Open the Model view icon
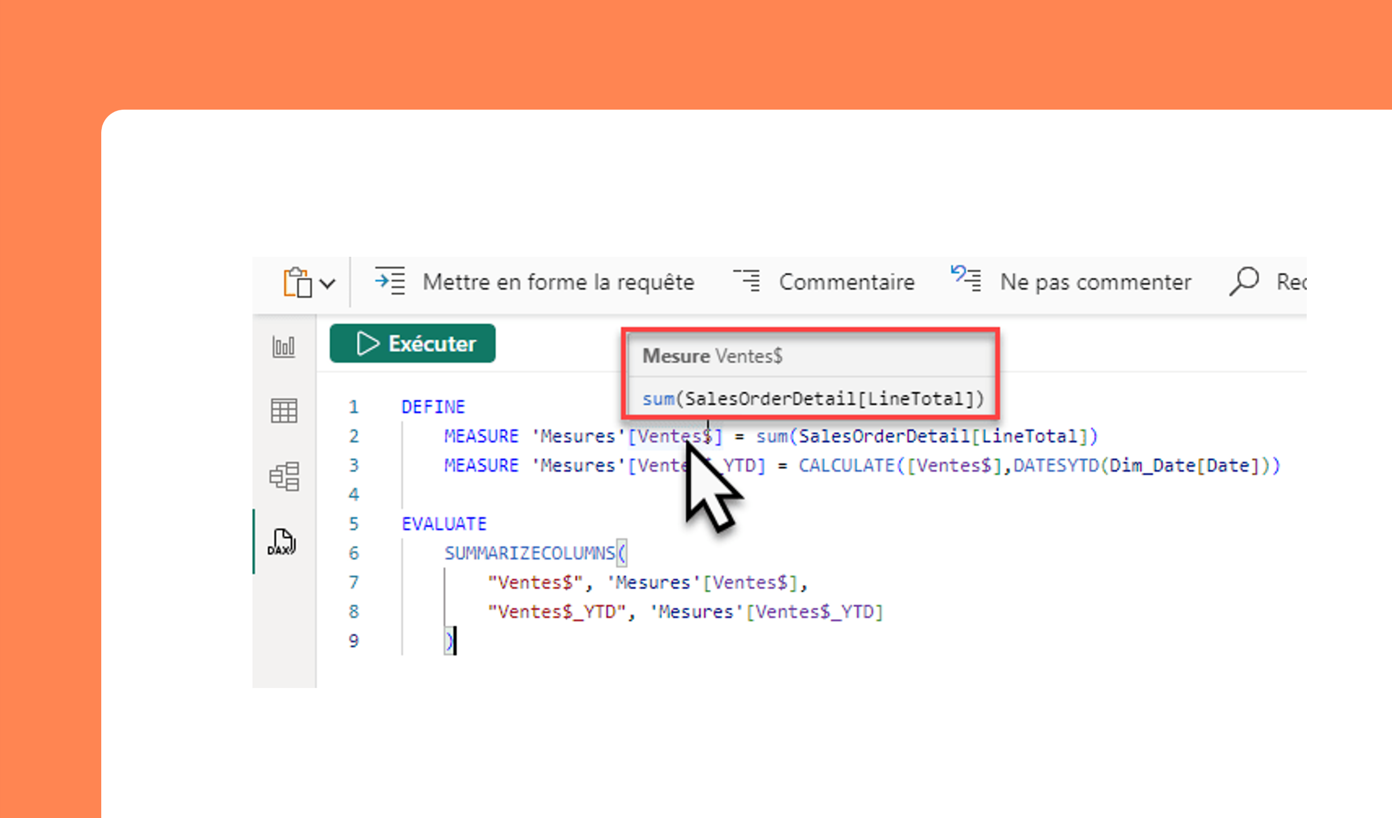This screenshot has height=818, width=1392. [x=284, y=476]
